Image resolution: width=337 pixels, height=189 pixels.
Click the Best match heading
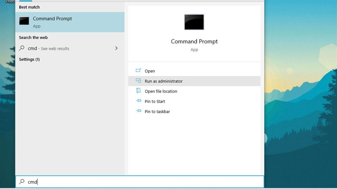click(x=29, y=7)
